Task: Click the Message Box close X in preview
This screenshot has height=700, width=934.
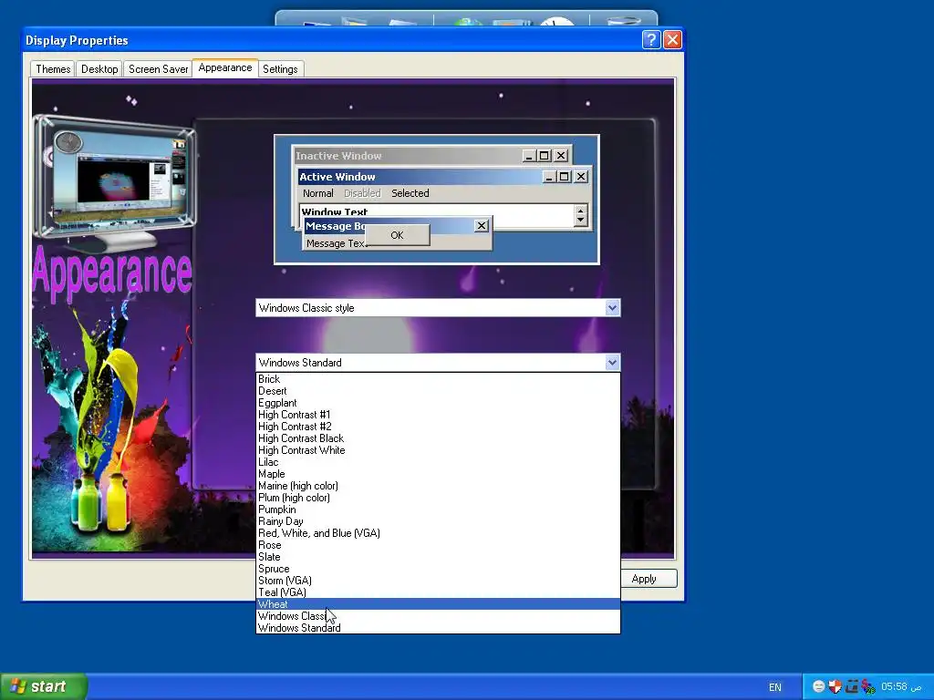Action: coord(482,226)
